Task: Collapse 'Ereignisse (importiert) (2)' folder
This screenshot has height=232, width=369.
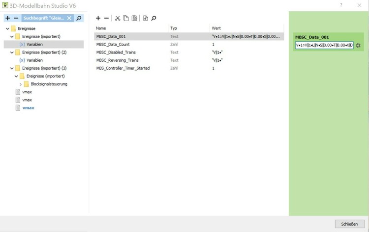Action: pyautogui.click(x=12, y=52)
